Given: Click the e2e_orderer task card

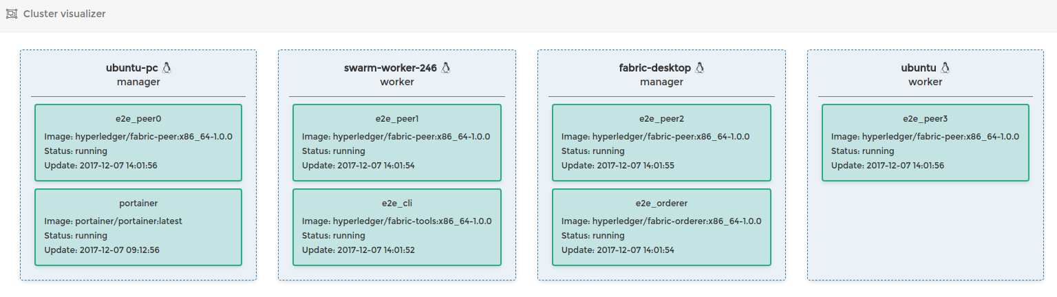Looking at the screenshot, I should point(661,227).
